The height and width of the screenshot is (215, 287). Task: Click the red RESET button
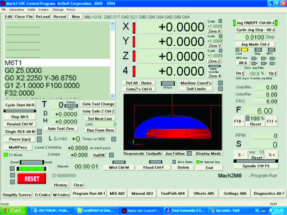32,178
